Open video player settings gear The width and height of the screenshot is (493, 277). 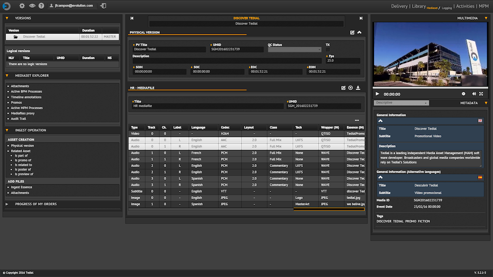tap(464, 94)
